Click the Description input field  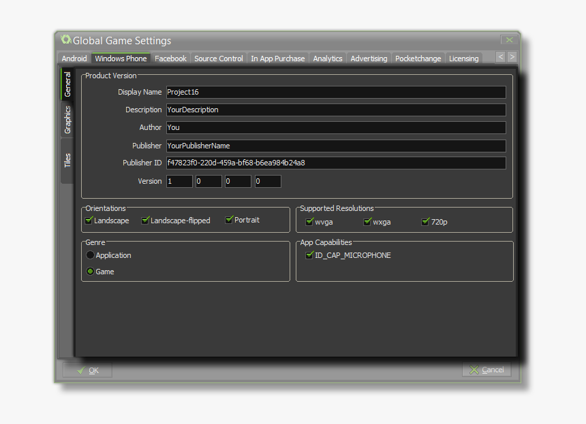[336, 110]
